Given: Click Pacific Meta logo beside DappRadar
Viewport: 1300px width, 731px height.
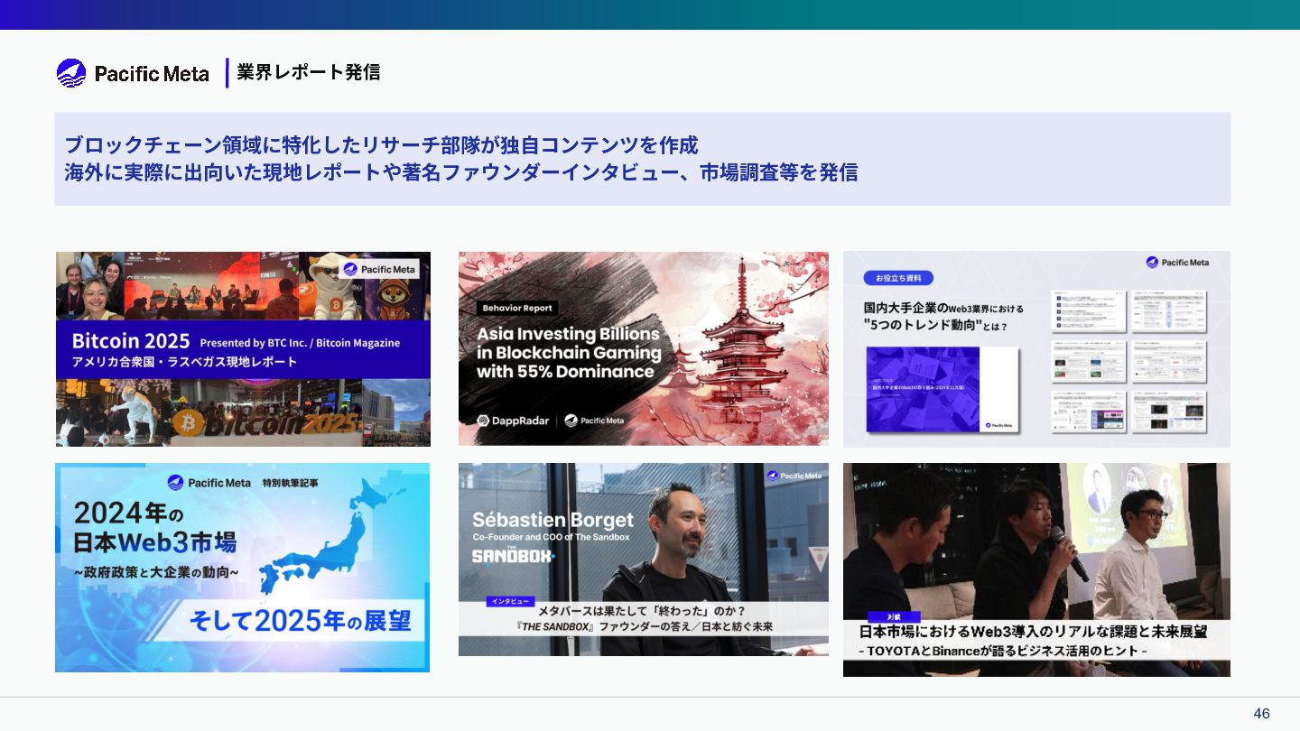Looking at the screenshot, I should pos(594,421).
